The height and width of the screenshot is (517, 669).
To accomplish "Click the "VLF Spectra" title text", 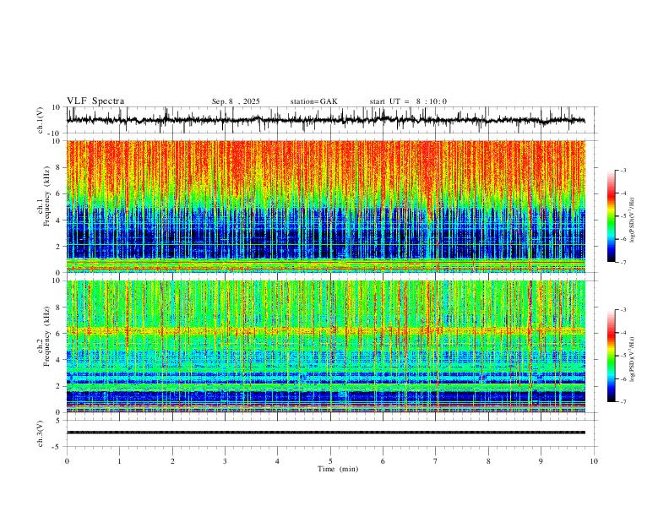I will click(95, 101).
